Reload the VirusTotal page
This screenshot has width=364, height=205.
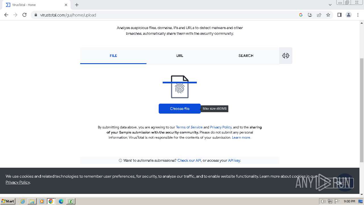pos(24,15)
